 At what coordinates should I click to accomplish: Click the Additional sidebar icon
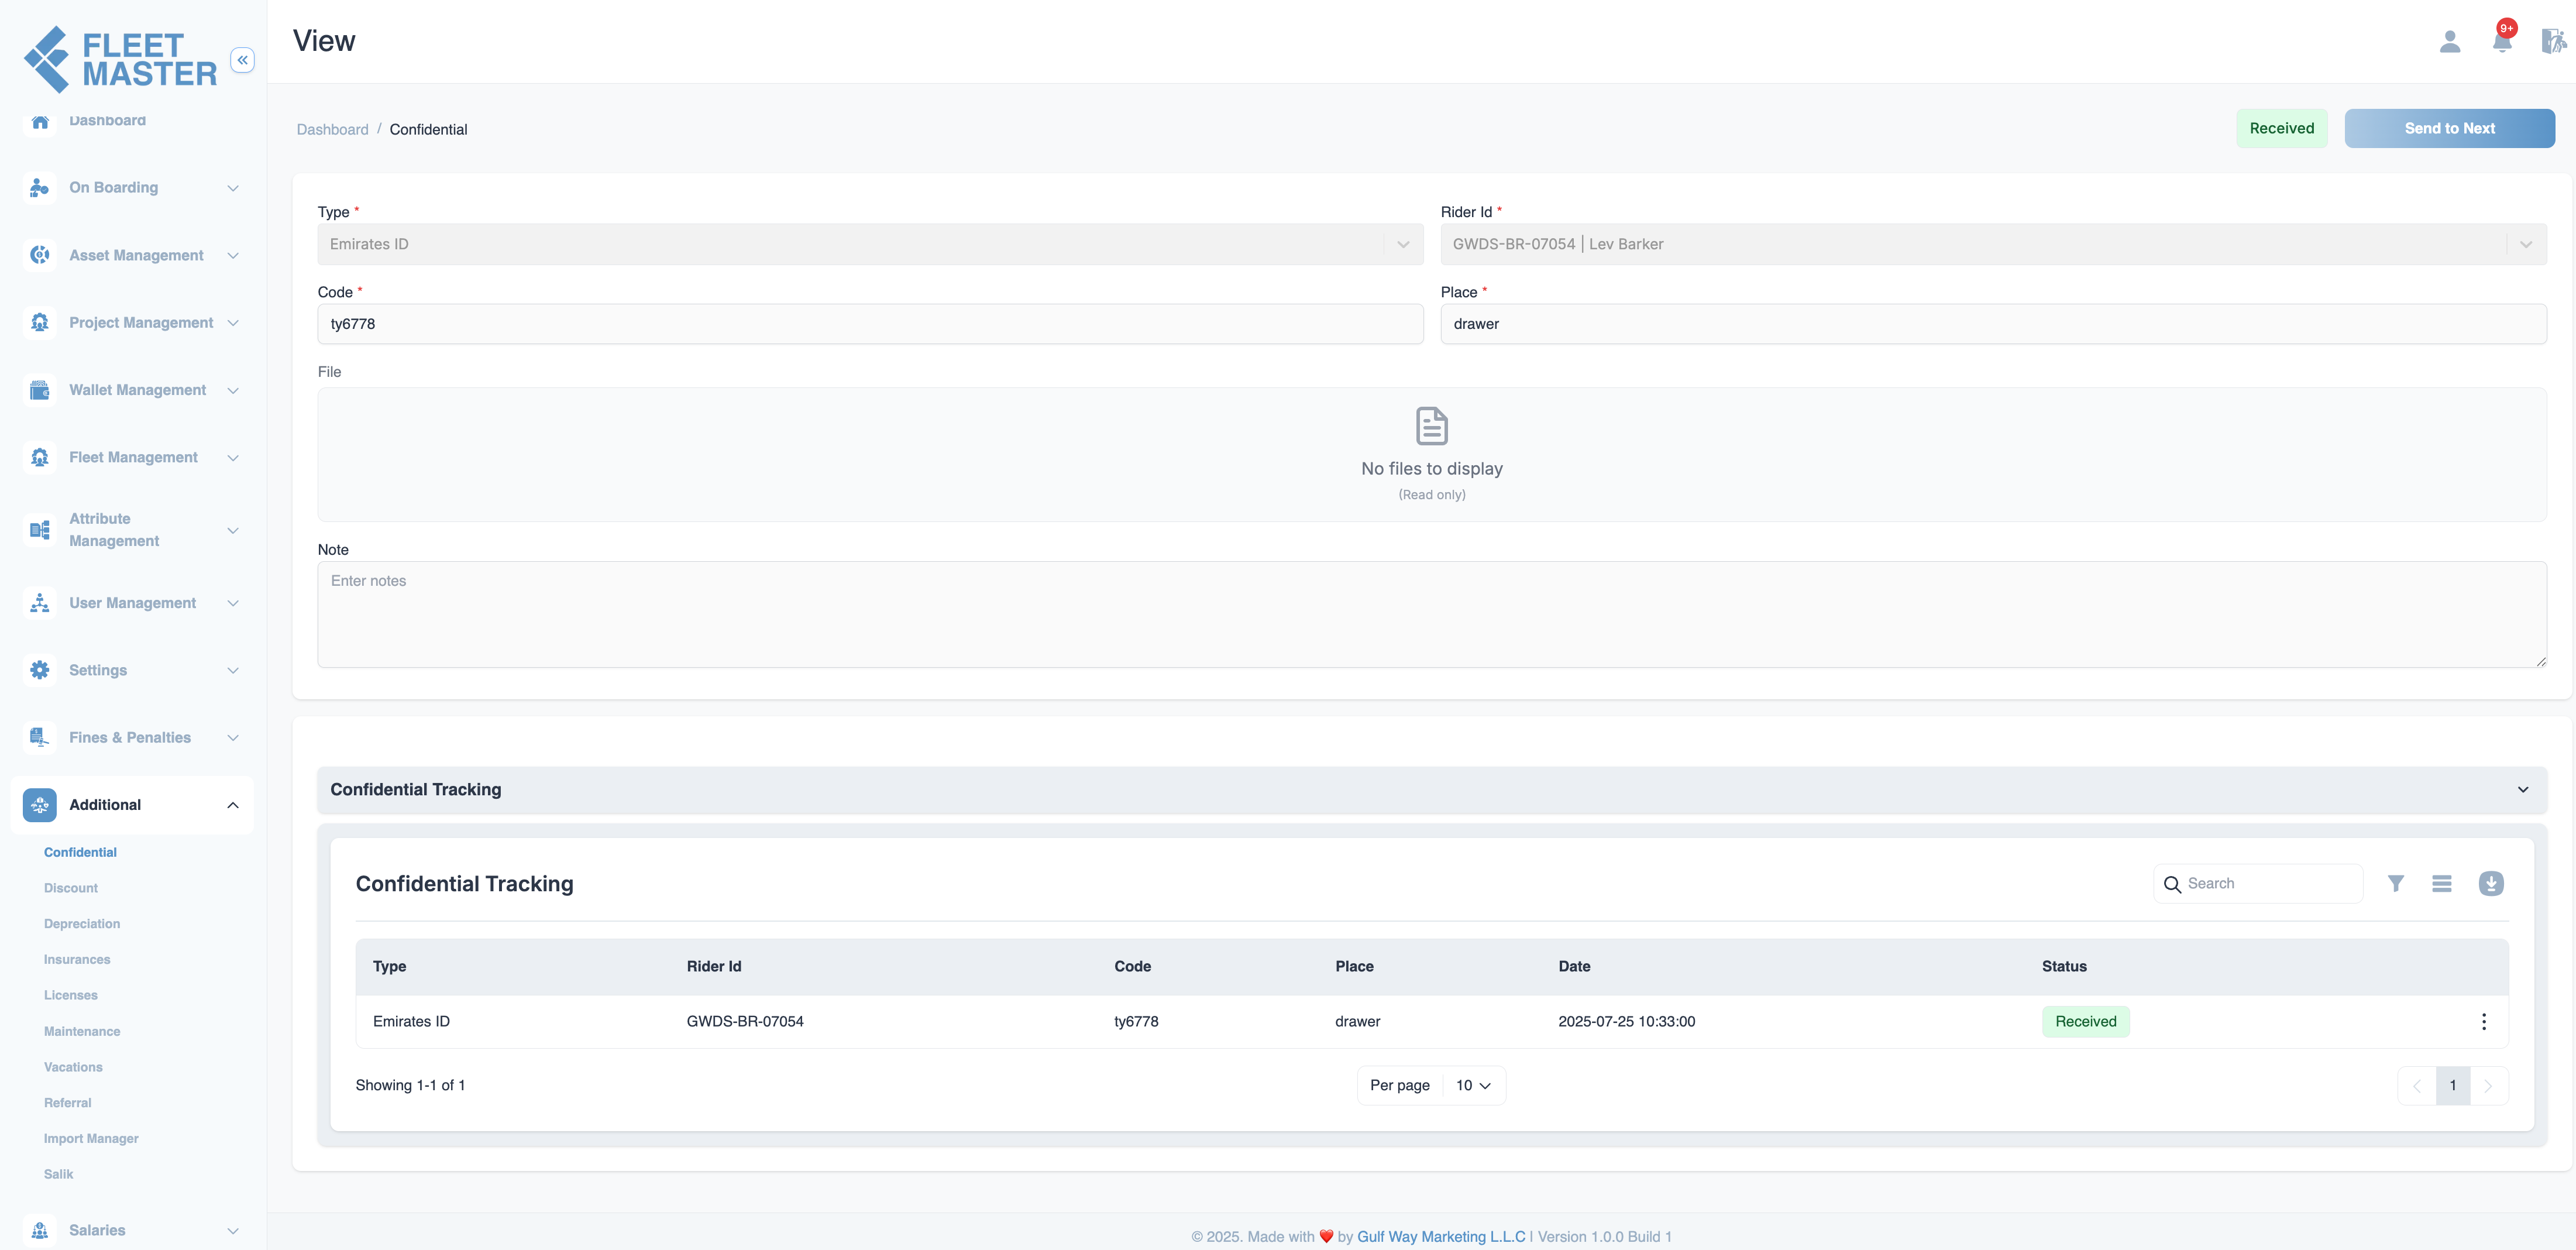click(40, 805)
